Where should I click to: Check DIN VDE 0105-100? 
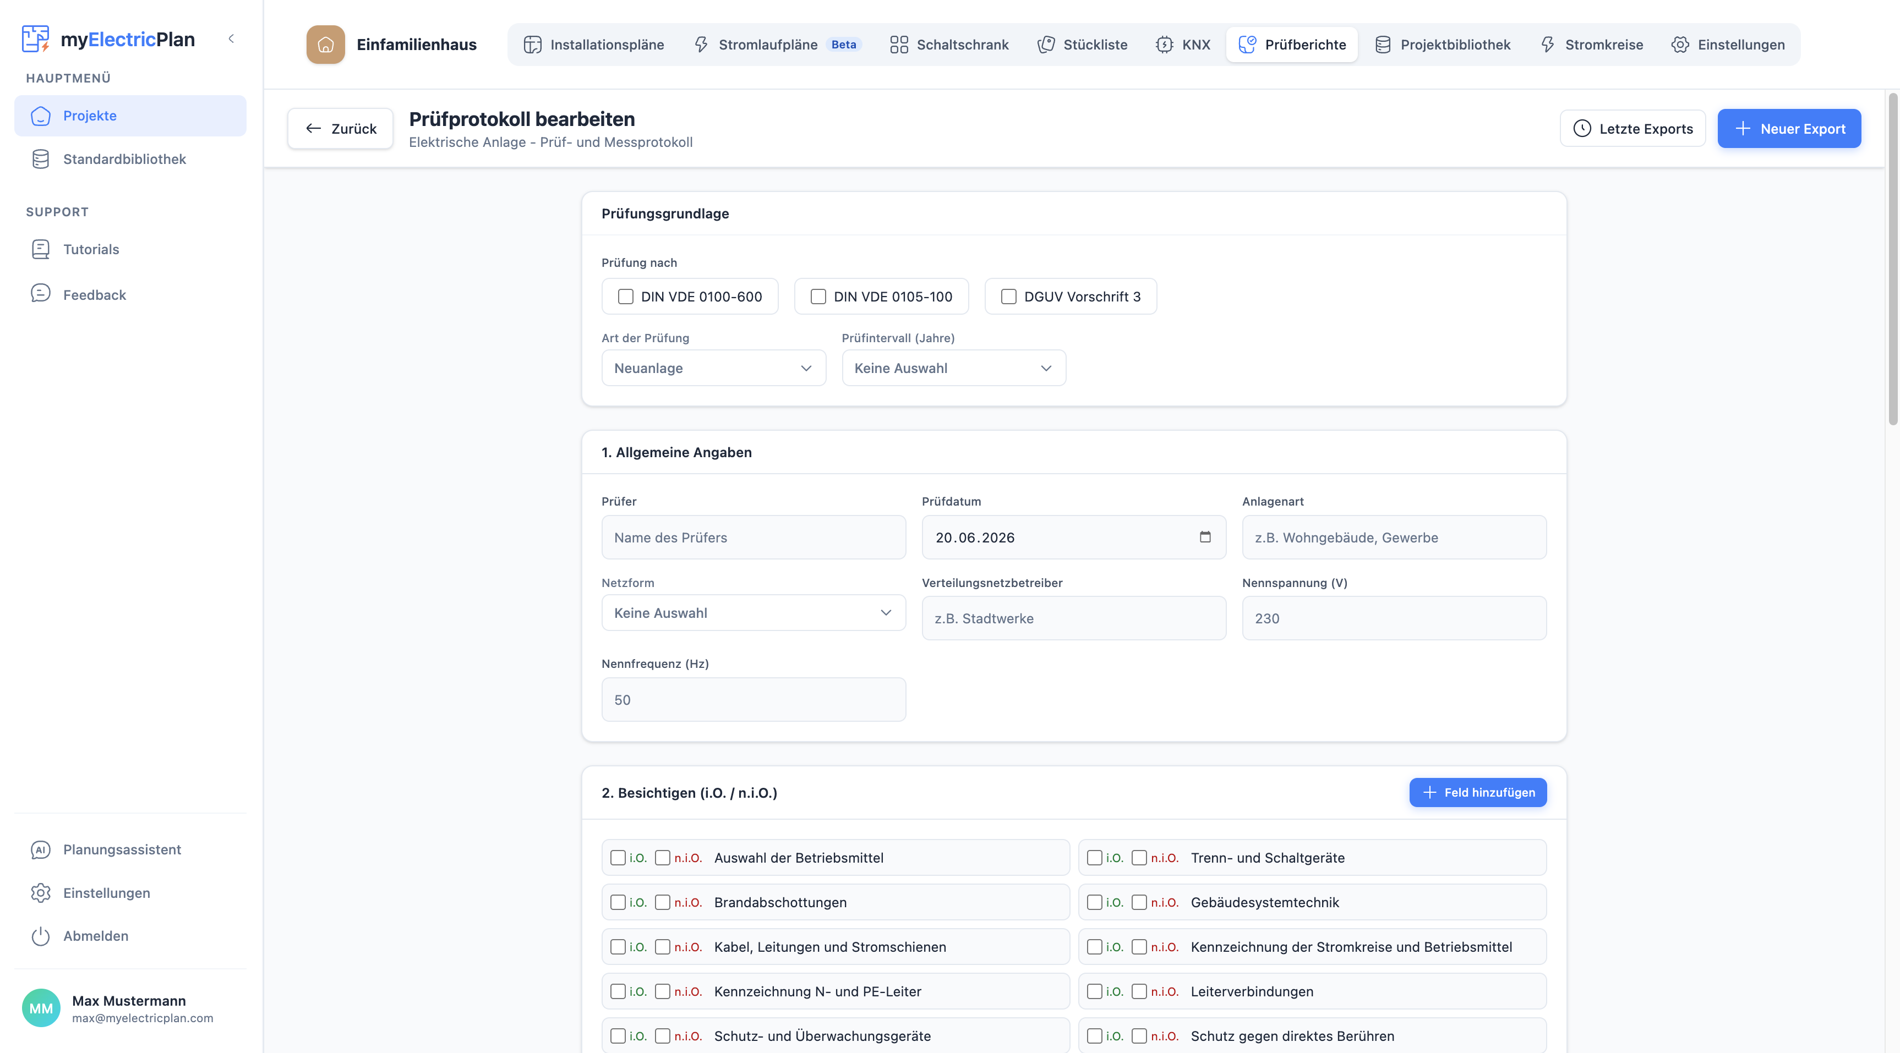pos(818,297)
